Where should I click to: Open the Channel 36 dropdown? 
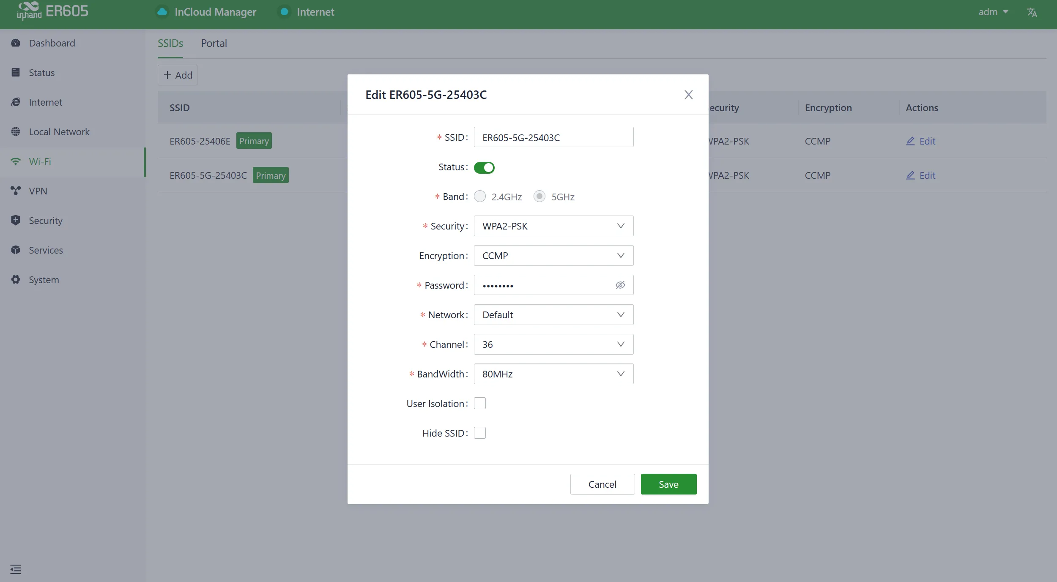click(553, 344)
